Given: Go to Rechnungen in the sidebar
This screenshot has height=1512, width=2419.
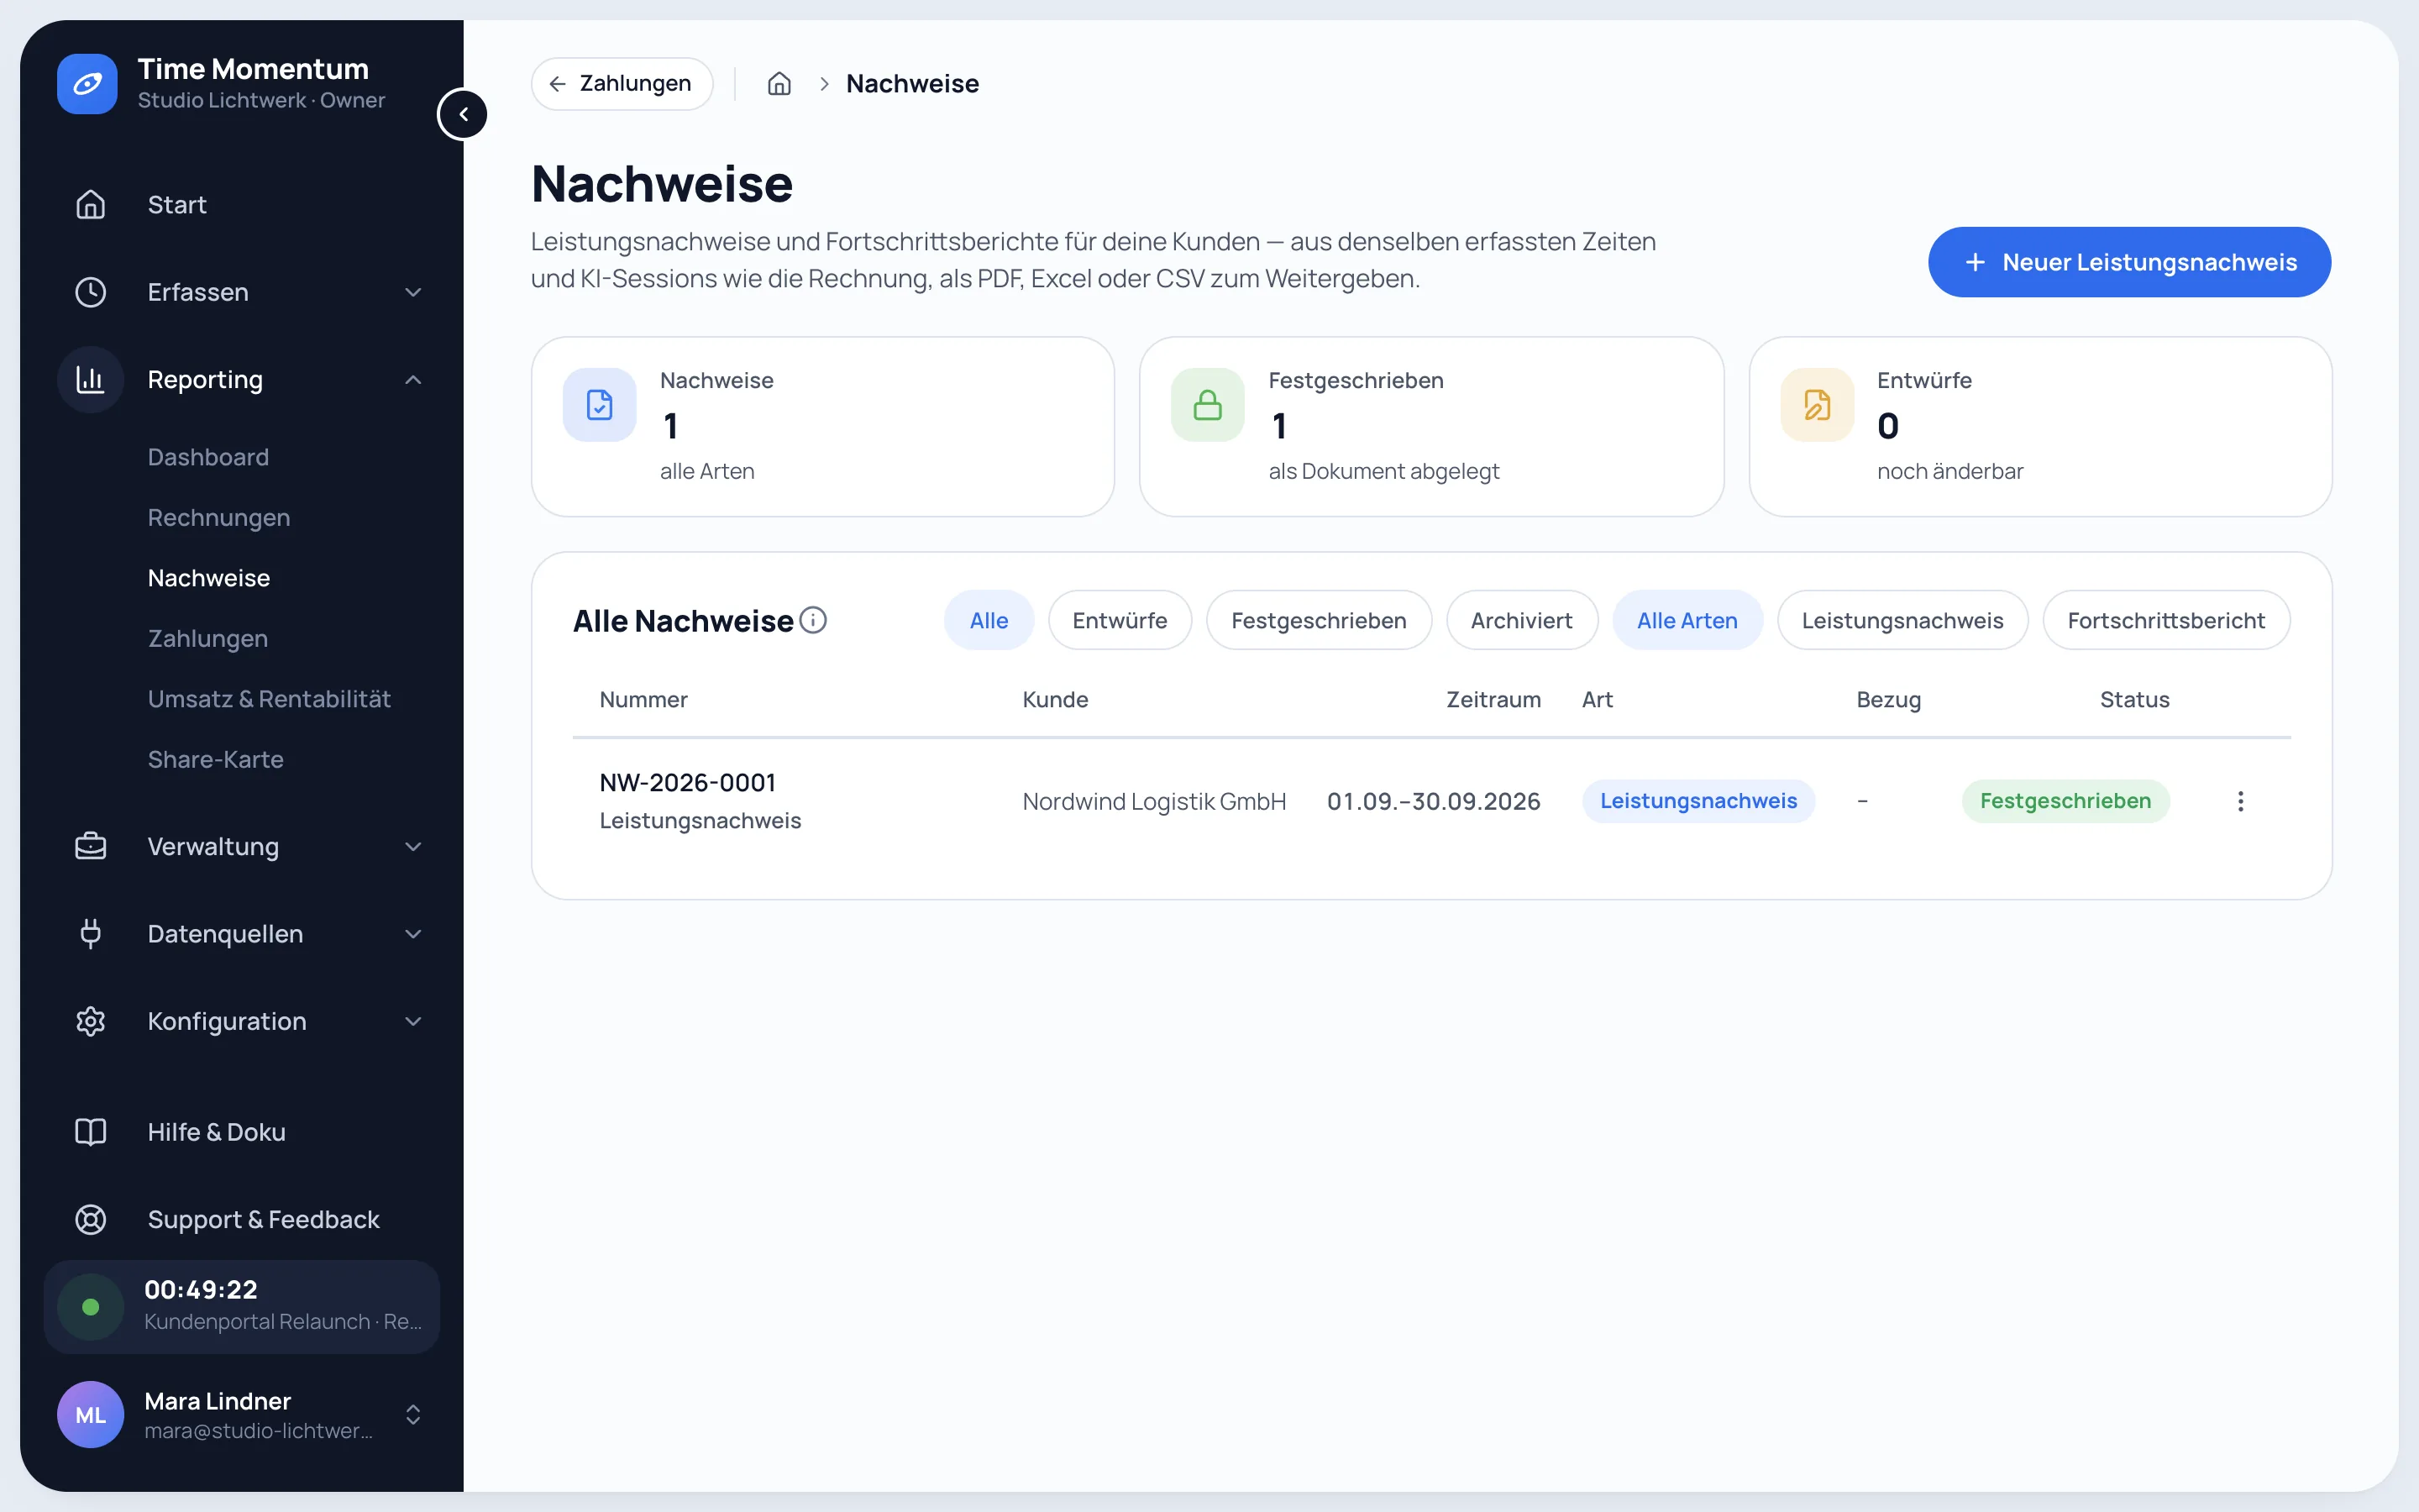Looking at the screenshot, I should coord(219,517).
